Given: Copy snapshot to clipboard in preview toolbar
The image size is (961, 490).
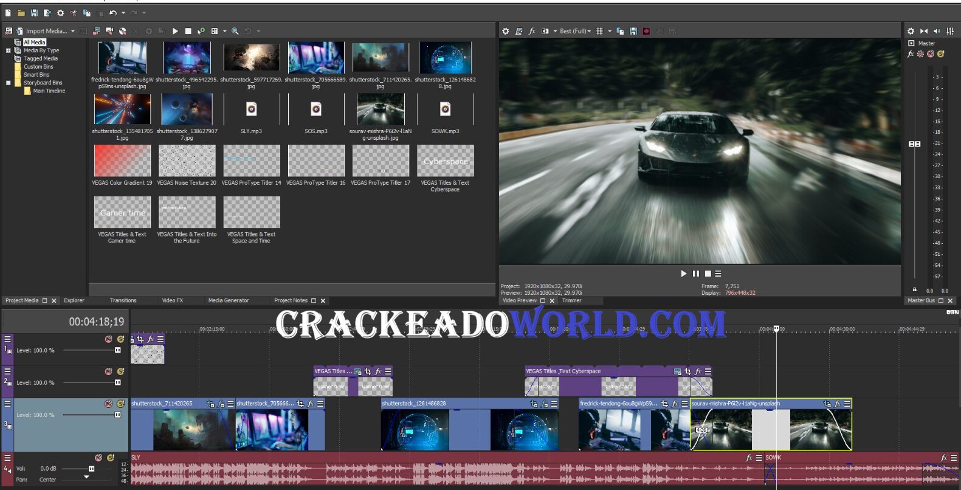Looking at the screenshot, I should click(x=620, y=31).
